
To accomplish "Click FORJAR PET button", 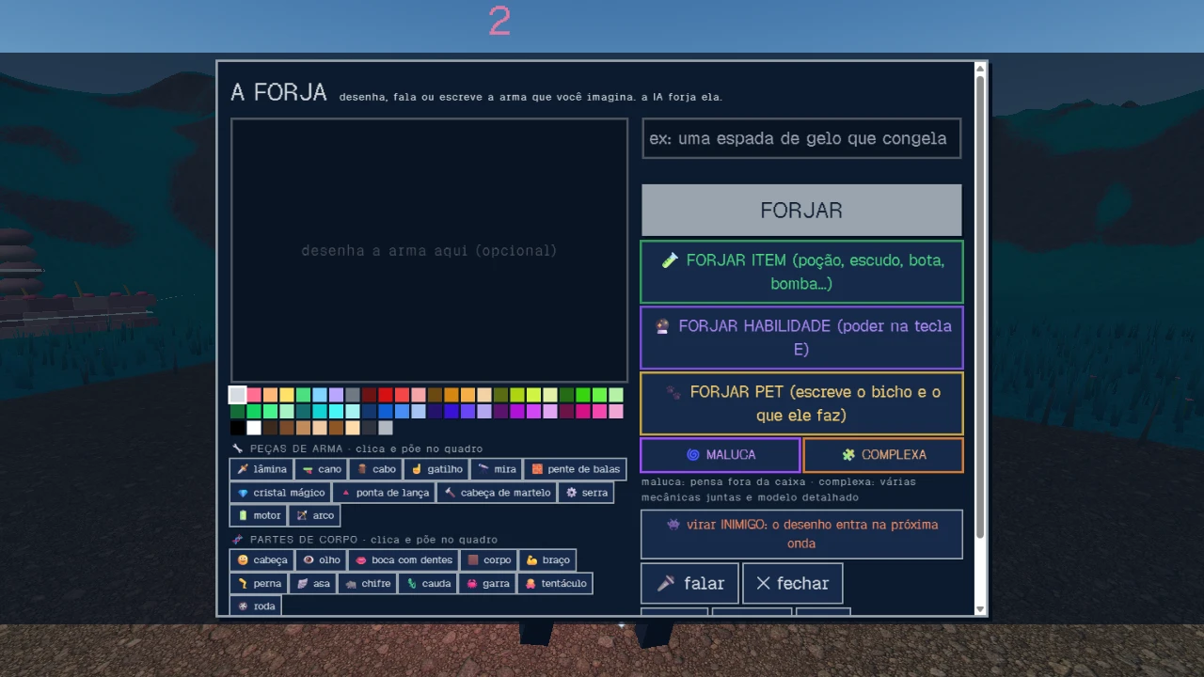I will 801,403.
